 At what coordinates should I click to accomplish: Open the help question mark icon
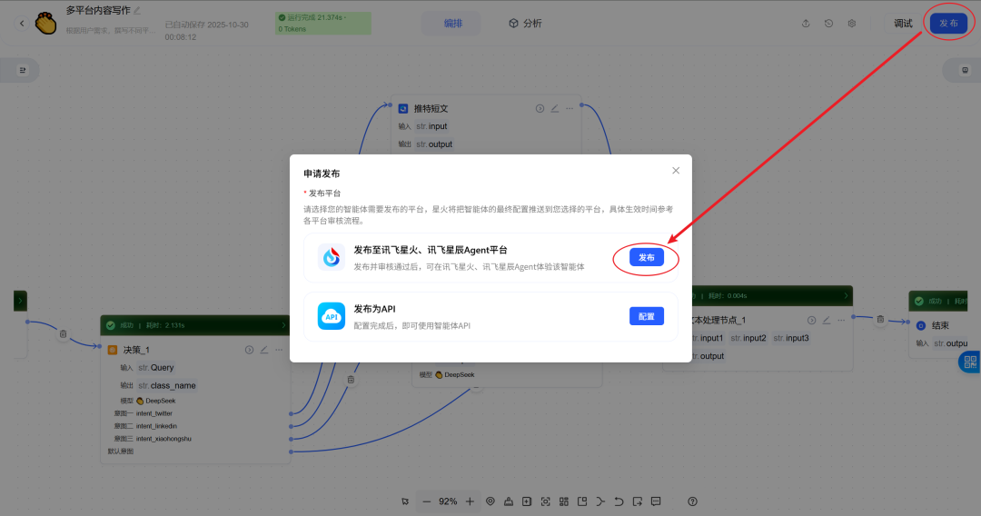point(692,501)
